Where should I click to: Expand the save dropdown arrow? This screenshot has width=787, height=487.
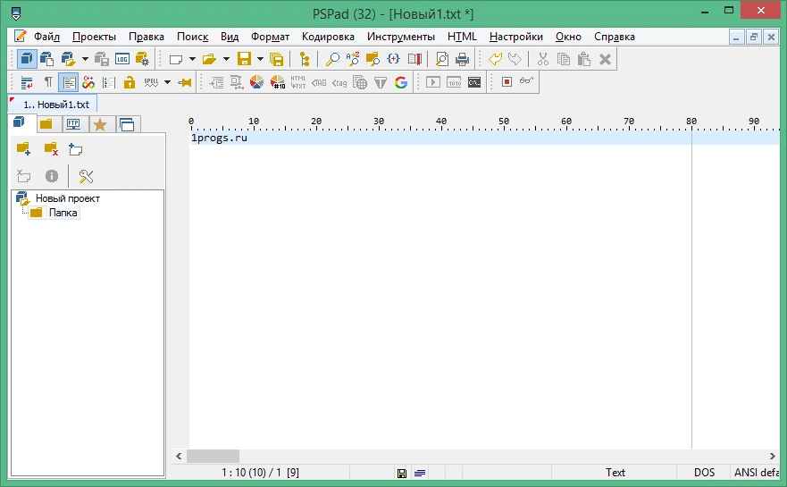(x=260, y=59)
